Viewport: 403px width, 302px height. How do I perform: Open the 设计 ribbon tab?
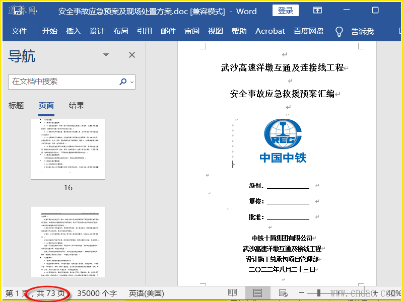(x=97, y=31)
